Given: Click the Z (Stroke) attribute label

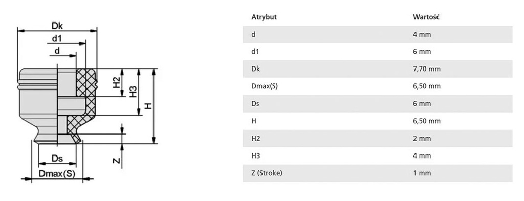Looking at the screenshot, I should [267, 173].
